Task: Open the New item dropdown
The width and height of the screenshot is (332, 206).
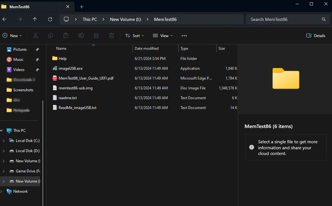Action: click(x=12, y=35)
